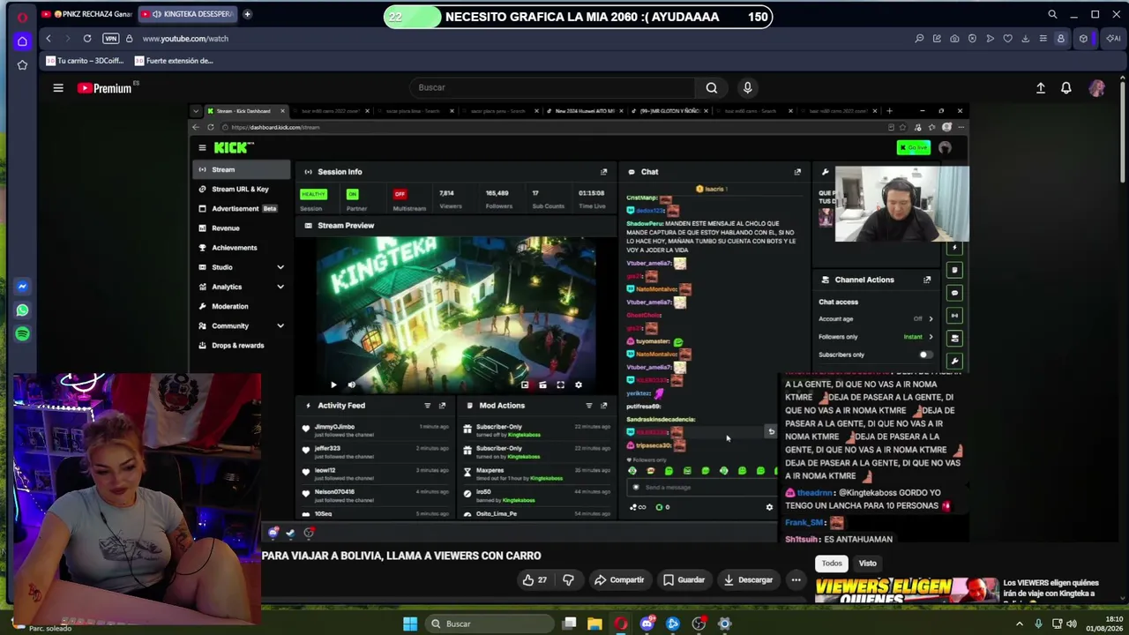Screen dimensions: 1129x635
Task: Open Moderation in the Kick sidebar
Action: coord(242,306)
